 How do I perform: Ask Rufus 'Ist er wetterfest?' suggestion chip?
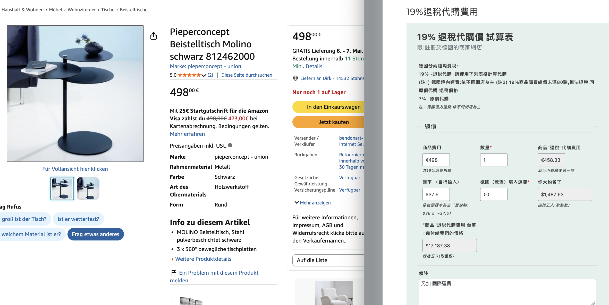[78, 219]
